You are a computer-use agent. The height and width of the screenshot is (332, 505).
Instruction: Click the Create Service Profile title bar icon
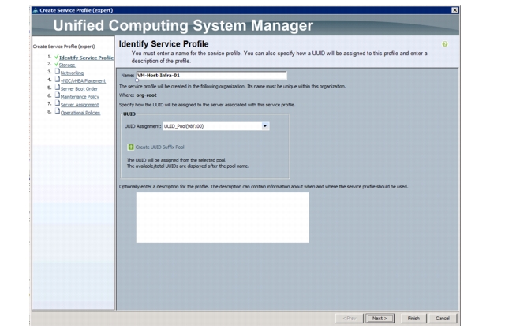pyautogui.click(x=36, y=10)
